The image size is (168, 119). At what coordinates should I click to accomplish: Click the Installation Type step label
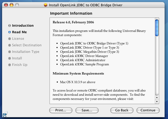tap(26, 52)
